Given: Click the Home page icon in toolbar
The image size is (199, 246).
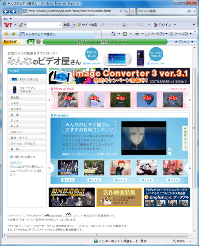Looking at the screenshot, I should click(x=113, y=34).
